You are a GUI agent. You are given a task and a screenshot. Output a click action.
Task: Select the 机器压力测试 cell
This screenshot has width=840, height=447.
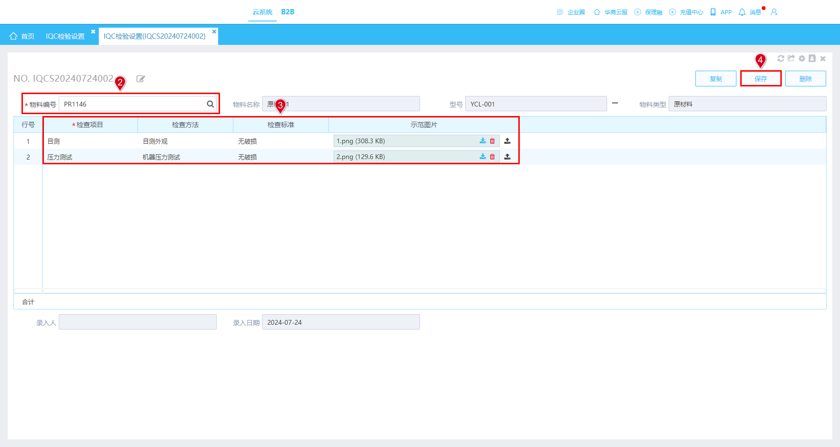pos(185,157)
